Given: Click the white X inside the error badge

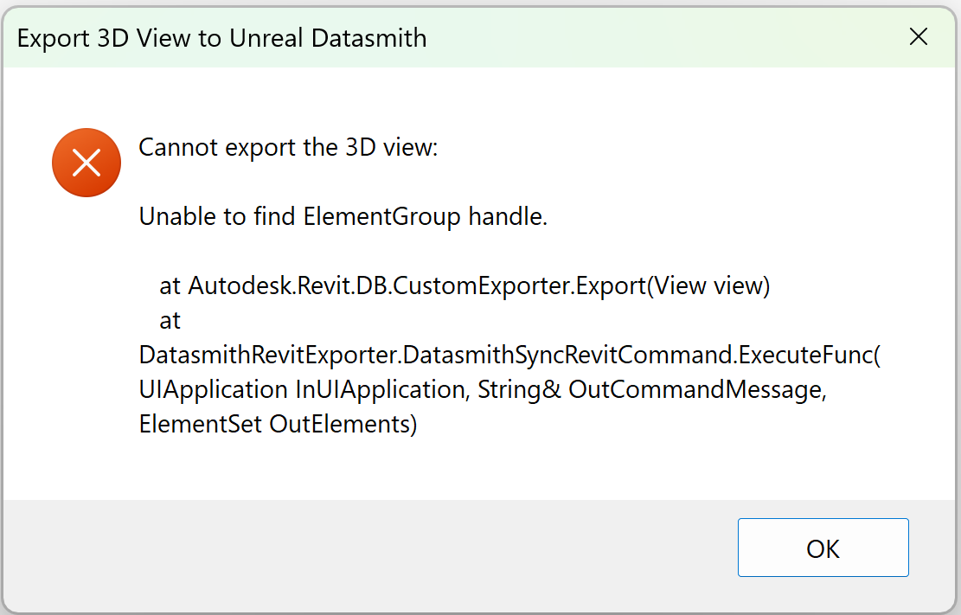Looking at the screenshot, I should click(86, 163).
